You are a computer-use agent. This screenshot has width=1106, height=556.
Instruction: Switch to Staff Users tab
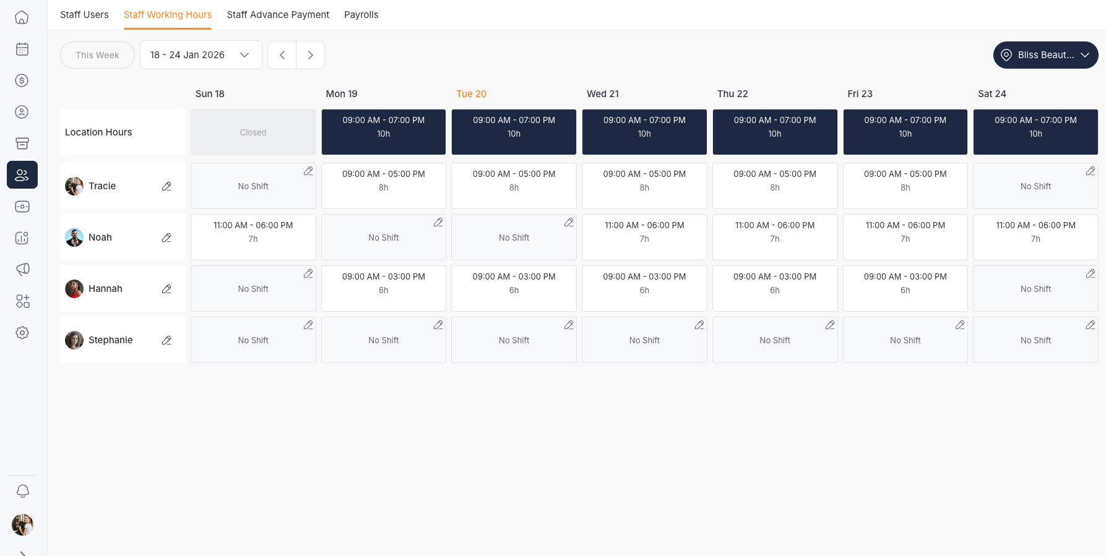[84, 15]
